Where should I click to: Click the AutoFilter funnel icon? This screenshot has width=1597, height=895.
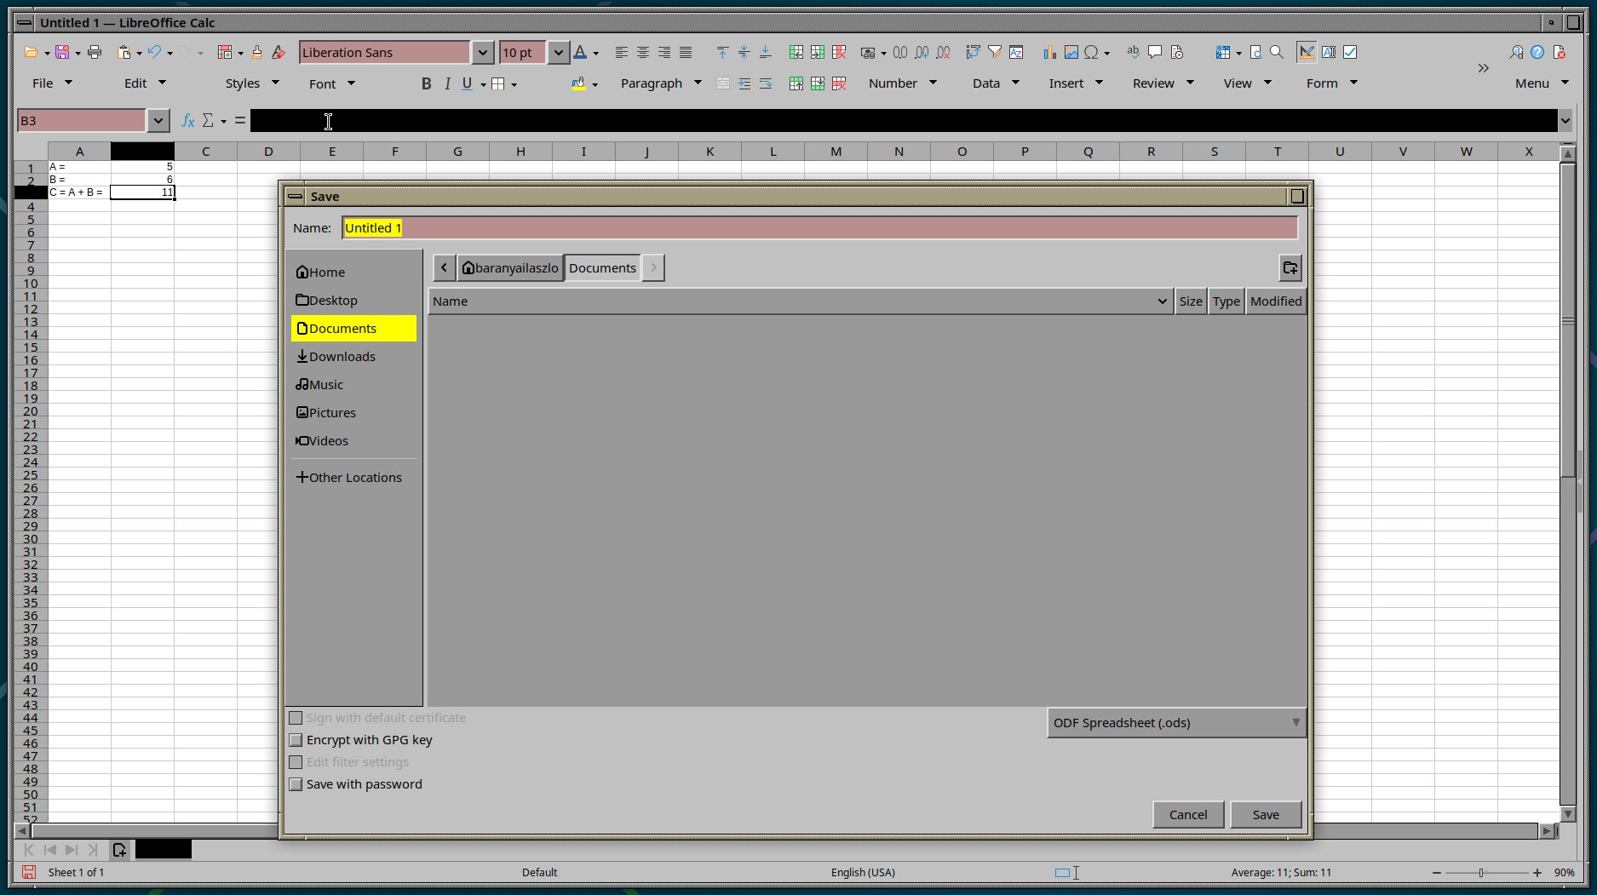994,52
